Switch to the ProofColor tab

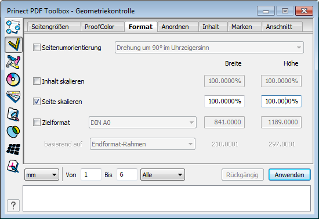pyautogui.click(x=103, y=27)
